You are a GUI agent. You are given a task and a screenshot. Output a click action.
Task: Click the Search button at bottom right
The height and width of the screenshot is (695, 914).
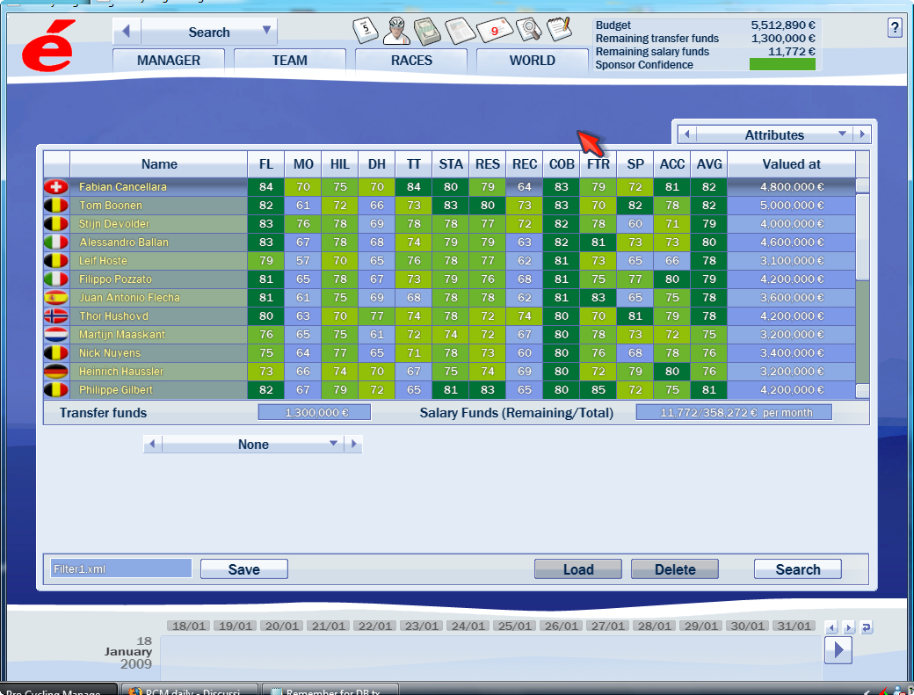(797, 569)
